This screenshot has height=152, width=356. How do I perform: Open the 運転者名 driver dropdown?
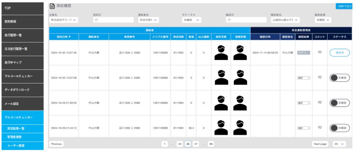[x=148, y=20]
